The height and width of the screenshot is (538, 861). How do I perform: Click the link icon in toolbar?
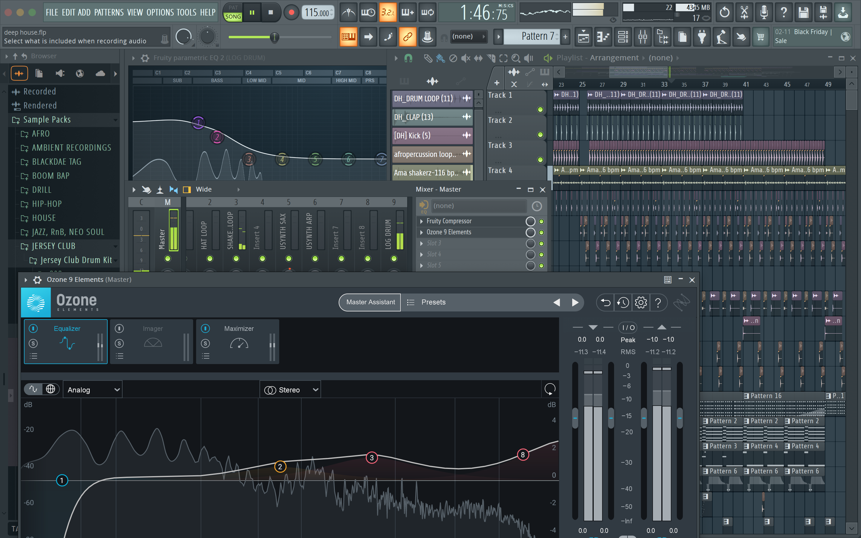[408, 37]
